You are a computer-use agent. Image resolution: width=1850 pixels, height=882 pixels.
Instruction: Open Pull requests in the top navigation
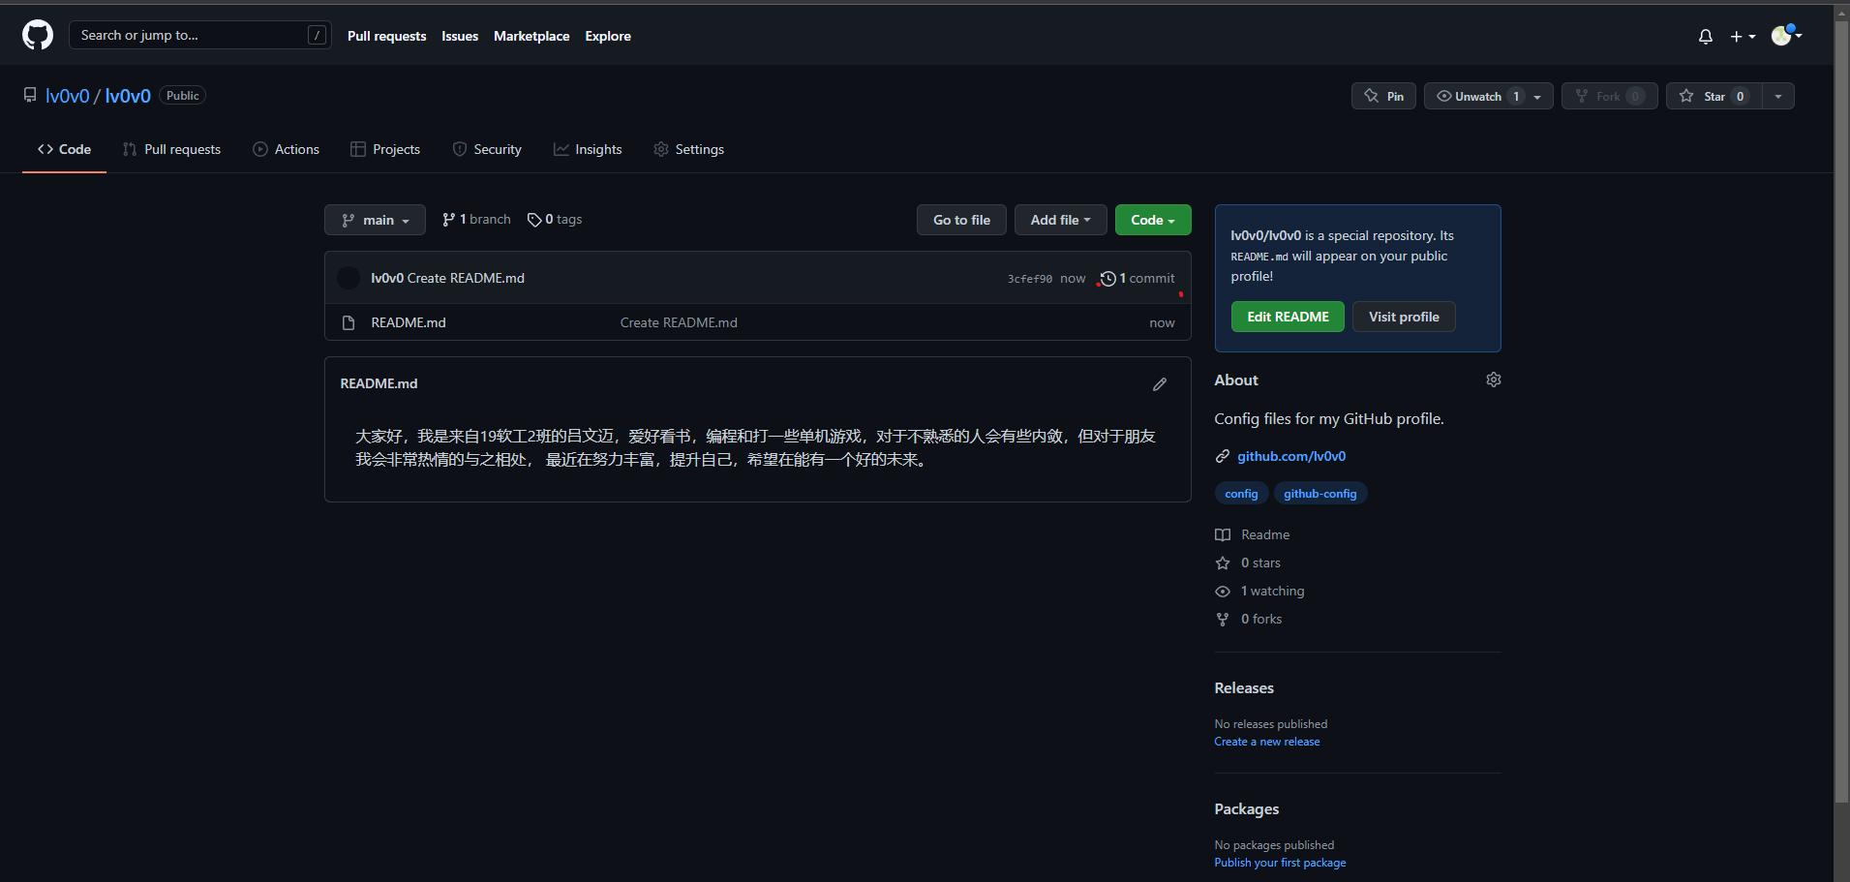tap(386, 36)
